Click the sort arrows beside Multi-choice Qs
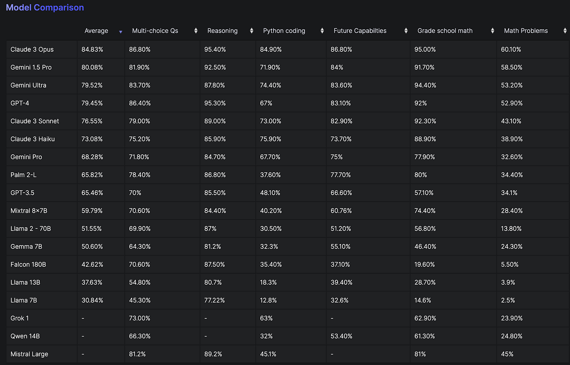 tap(196, 31)
